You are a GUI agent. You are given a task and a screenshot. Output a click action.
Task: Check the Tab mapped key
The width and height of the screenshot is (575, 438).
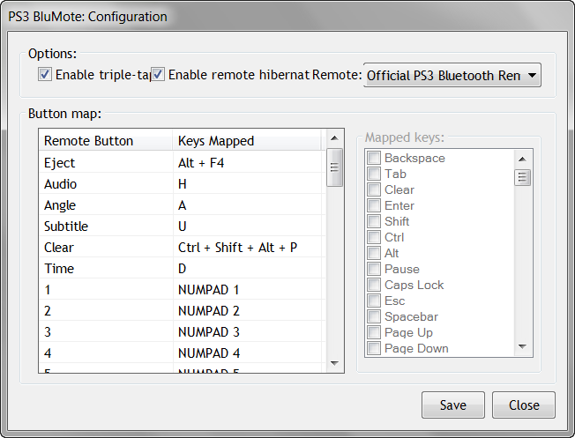[x=374, y=174]
